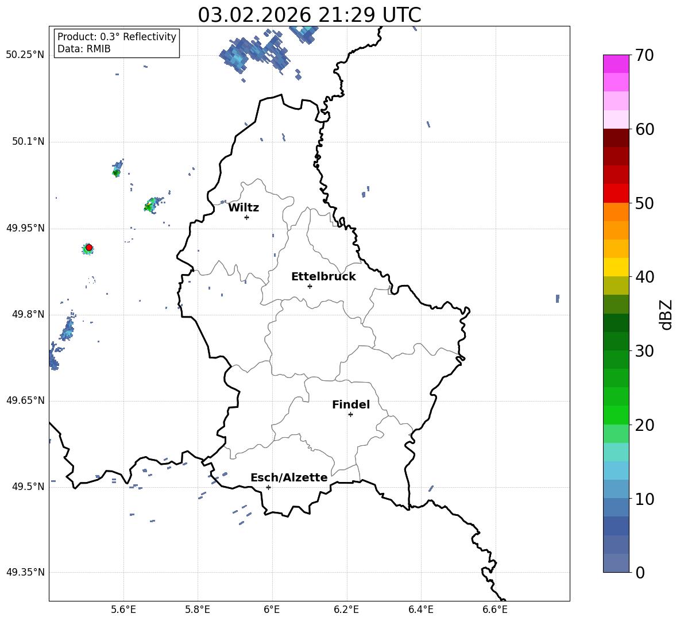Click the 'Data: RMIB' text
The height and width of the screenshot is (621, 680).
(84, 49)
